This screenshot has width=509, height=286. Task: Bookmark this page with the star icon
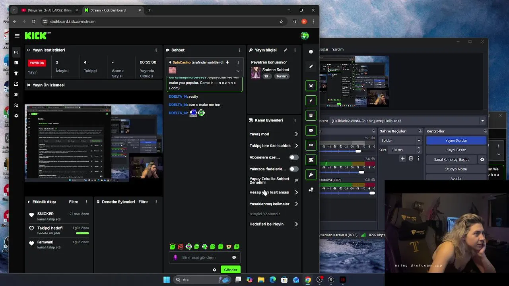tap(281, 21)
